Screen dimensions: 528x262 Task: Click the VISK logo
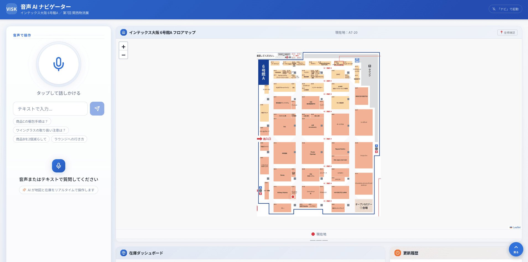pyautogui.click(x=12, y=9)
